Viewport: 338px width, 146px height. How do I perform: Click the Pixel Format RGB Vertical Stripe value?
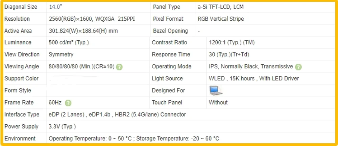pyautogui.click(x=221, y=19)
